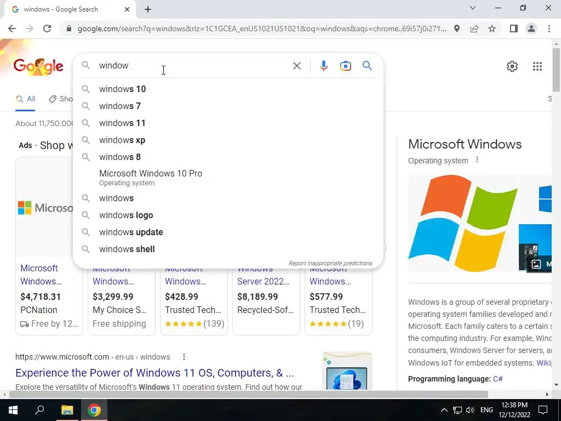Screen dimensions: 561x421
Task: Open 'Experience the Power of Windows 11' result
Action: click(x=154, y=373)
